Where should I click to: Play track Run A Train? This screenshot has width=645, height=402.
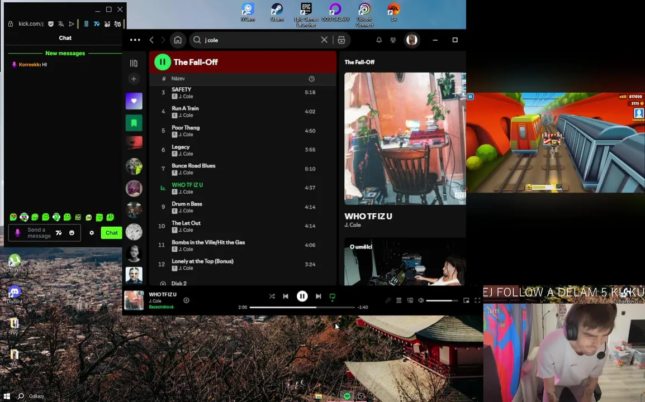pyautogui.click(x=243, y=112)
